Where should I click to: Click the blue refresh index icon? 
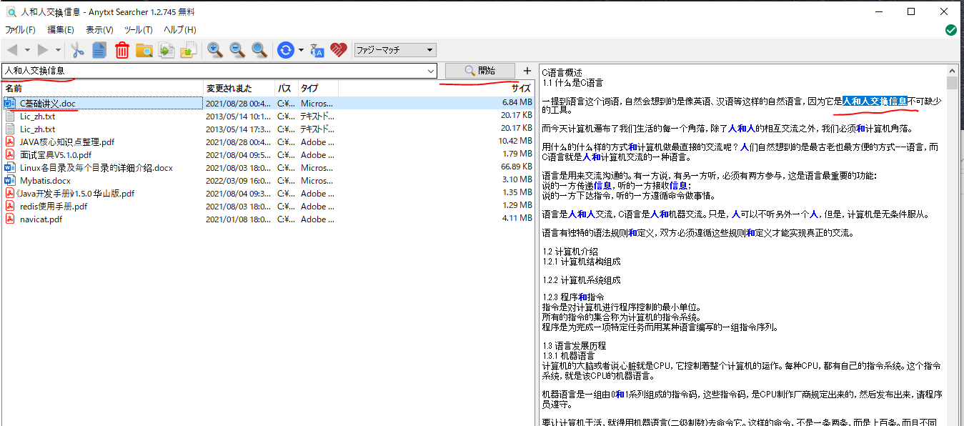click(x=286, y=50)
